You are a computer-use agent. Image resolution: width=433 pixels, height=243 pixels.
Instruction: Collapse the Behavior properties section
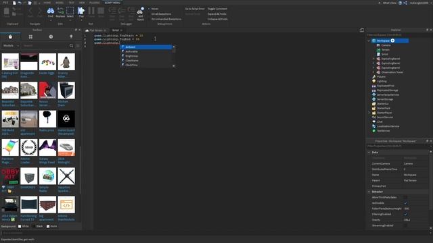coord(369,192)
